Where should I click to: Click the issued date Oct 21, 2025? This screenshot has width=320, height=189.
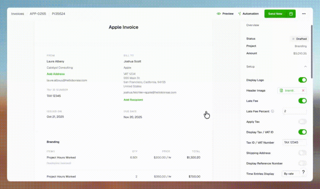tap(55, 117)
